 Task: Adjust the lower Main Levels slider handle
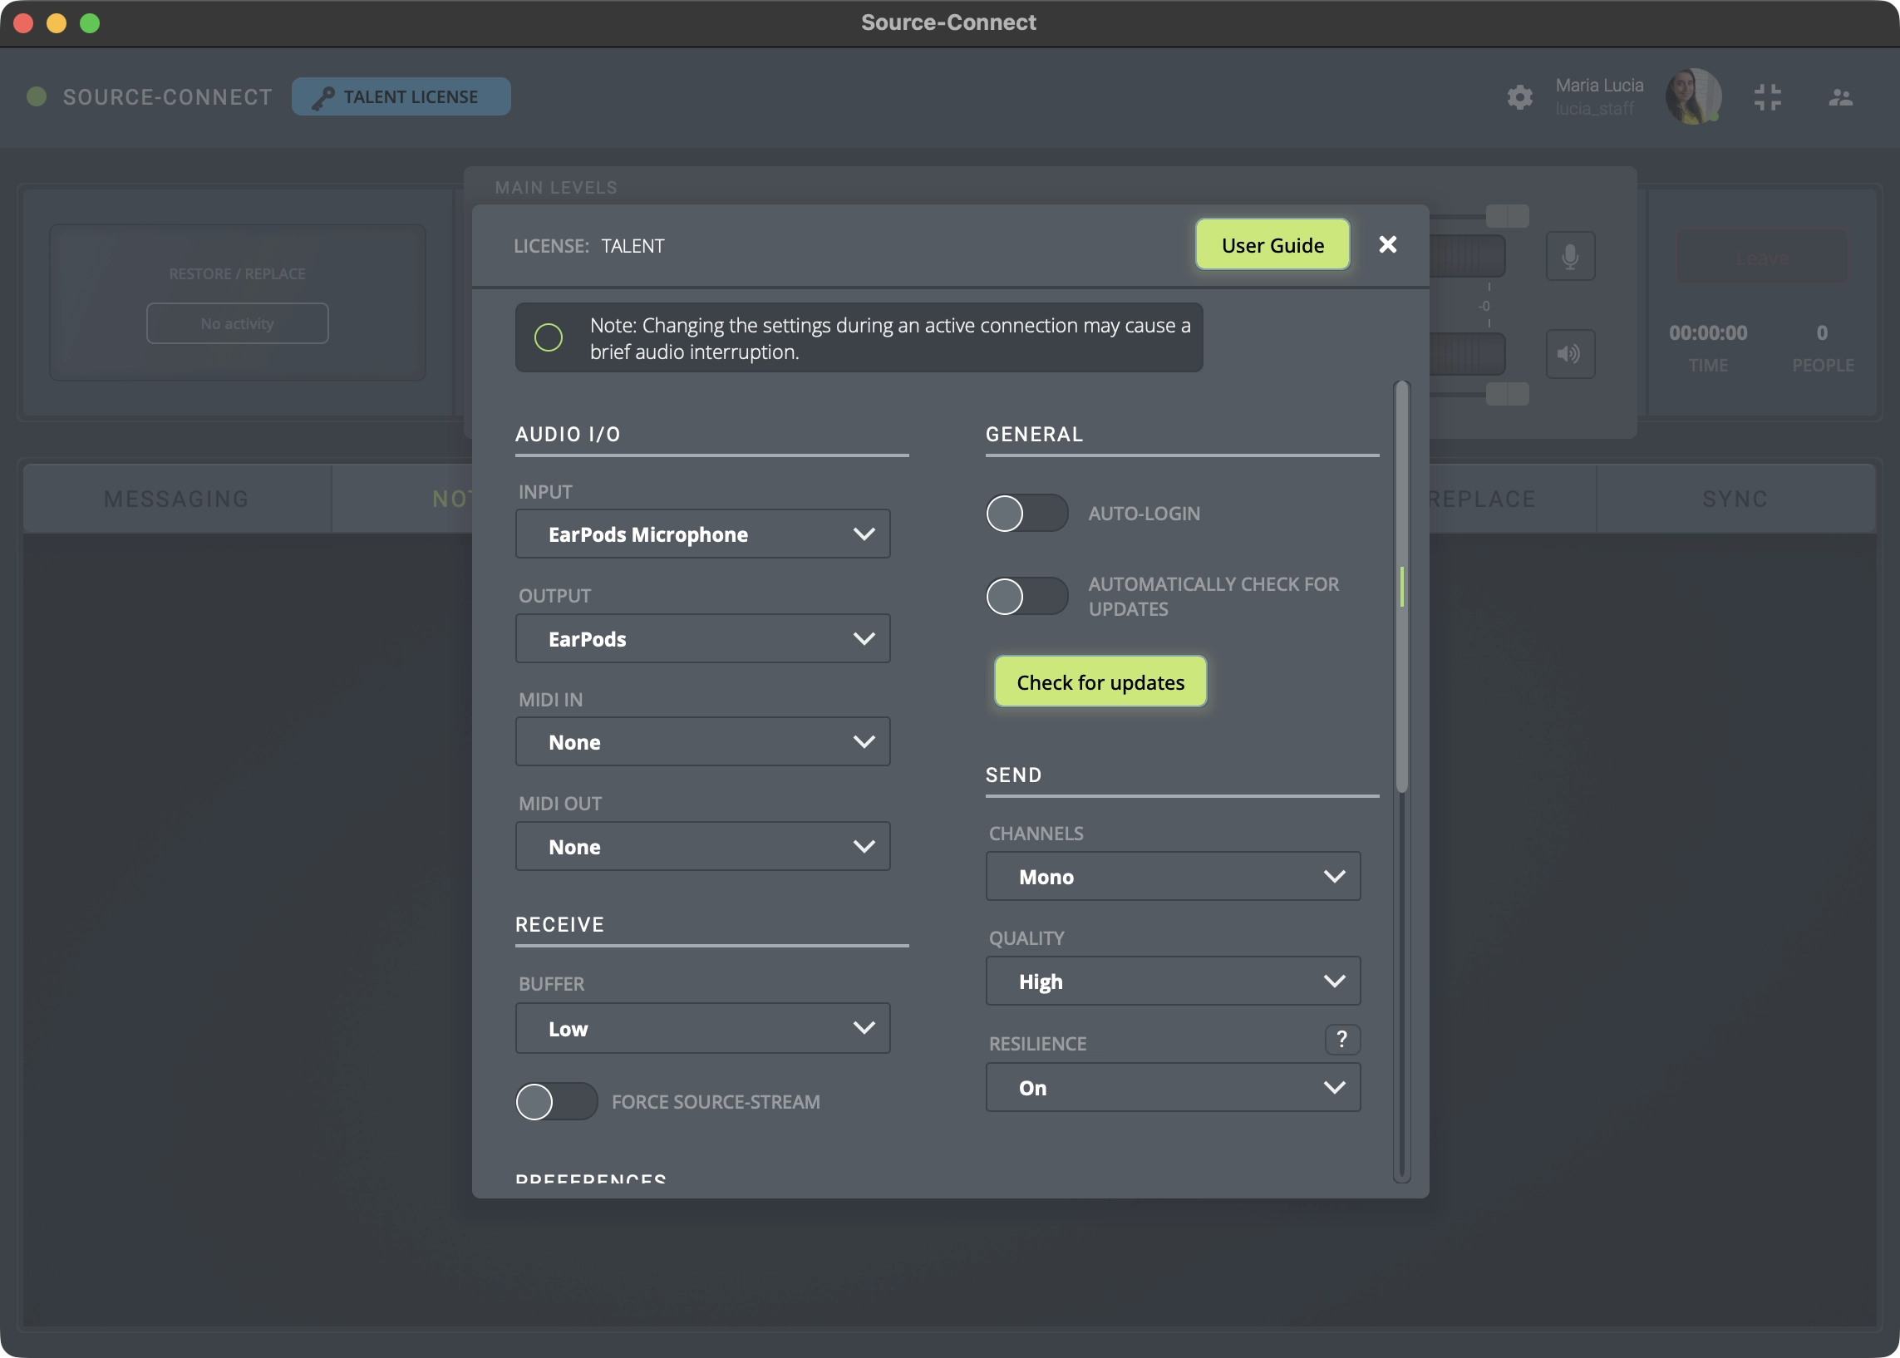click(1507, 394)
